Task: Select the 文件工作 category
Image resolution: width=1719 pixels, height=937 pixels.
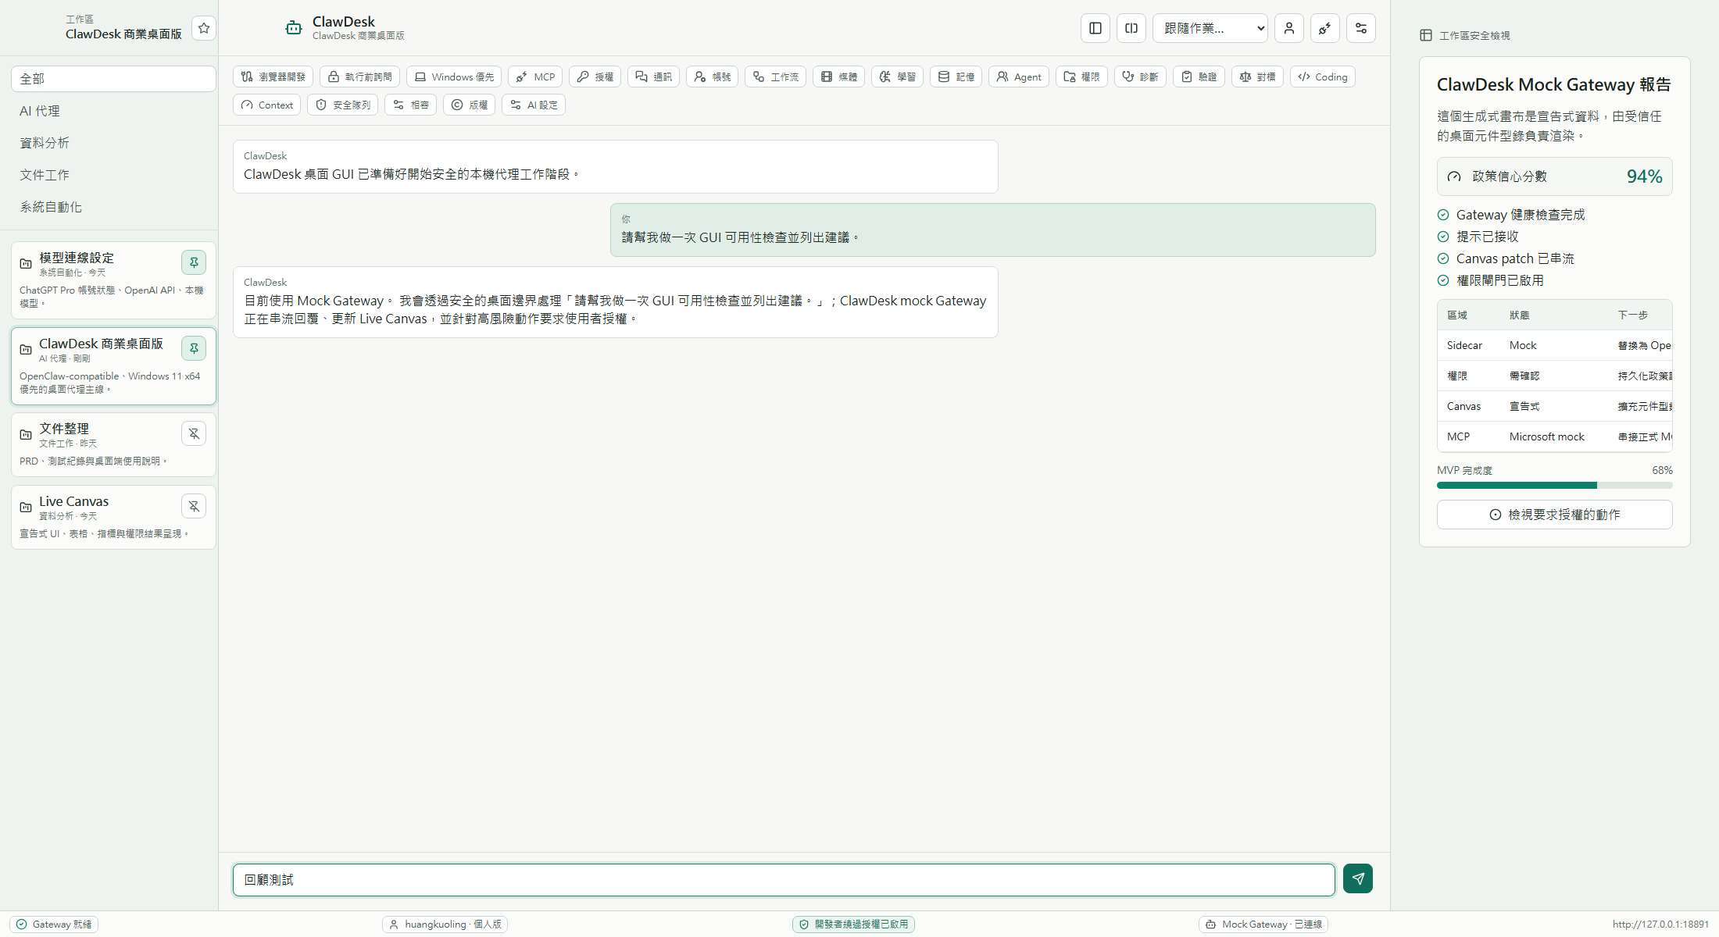Action: click(x=113, y=175)
